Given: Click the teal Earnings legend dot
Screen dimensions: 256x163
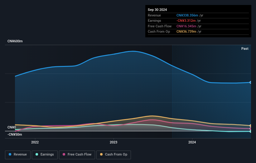Looking at the screenshot, I should (x=37, y=154).
